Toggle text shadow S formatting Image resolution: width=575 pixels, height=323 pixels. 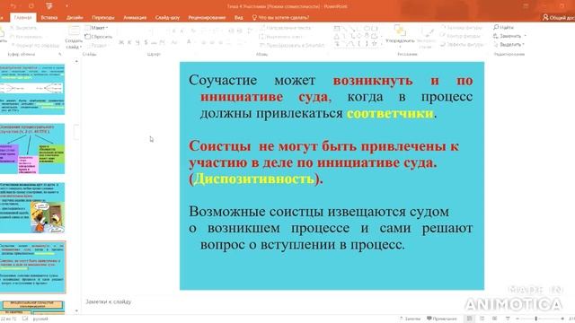[146, 42]
